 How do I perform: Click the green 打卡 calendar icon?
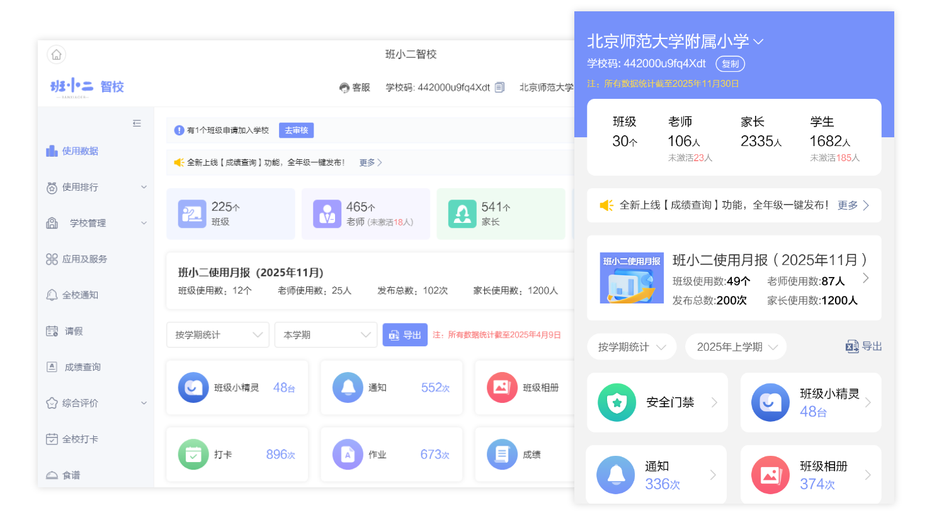pos(193,455)
